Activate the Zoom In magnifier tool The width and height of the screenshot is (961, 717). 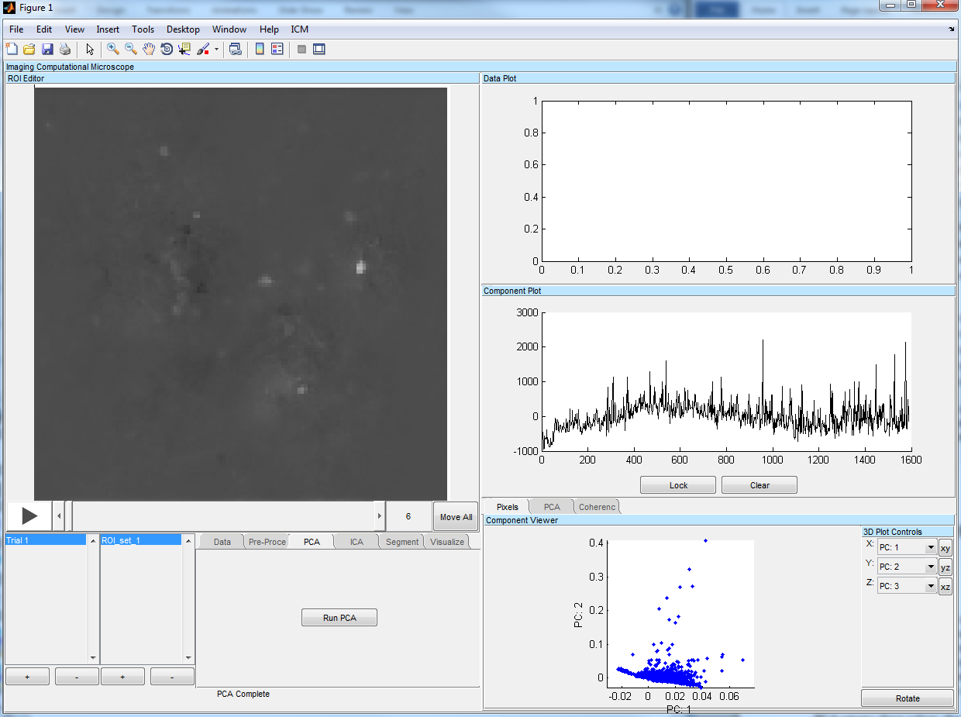(113, 49)
